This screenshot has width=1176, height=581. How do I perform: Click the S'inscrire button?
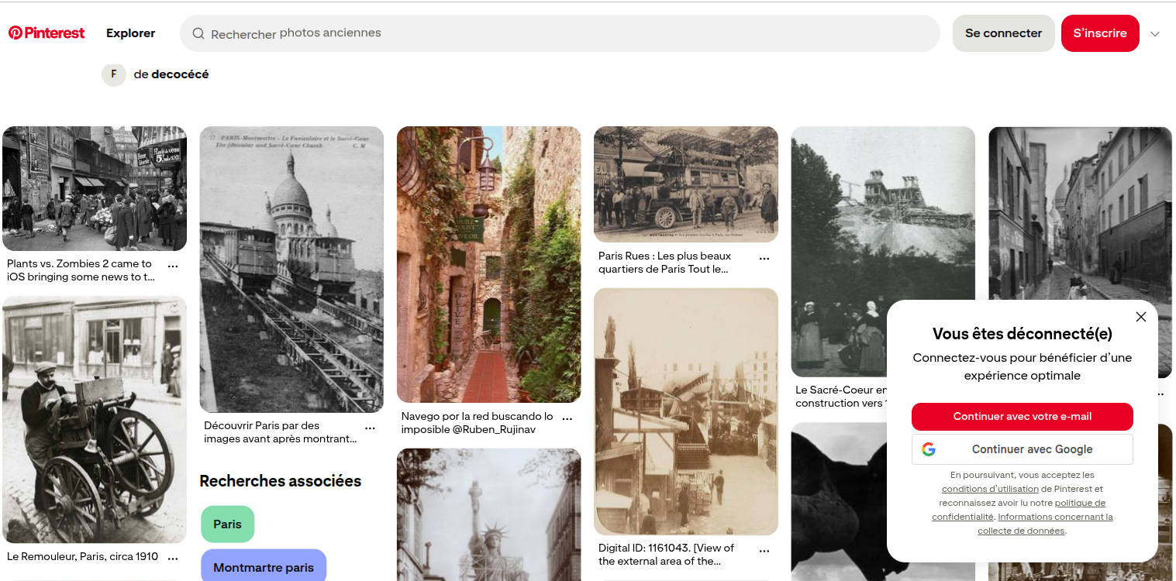[x=1099, y=33]
